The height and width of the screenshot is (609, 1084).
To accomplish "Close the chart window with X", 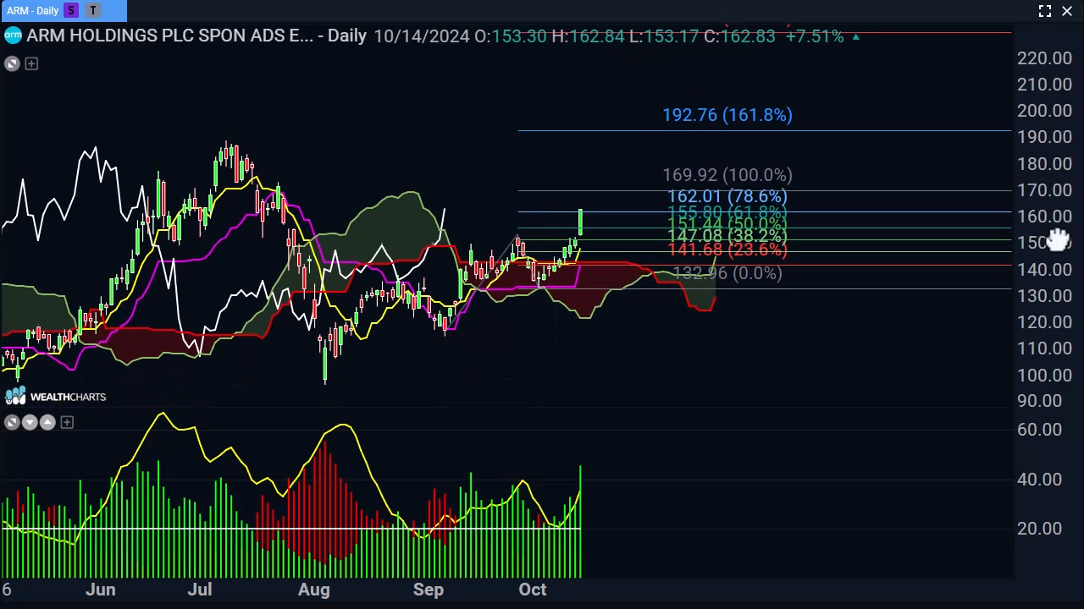I will 1067,11.
